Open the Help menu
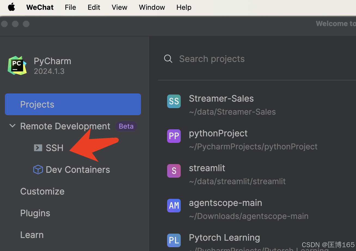 tap(184, 7)
